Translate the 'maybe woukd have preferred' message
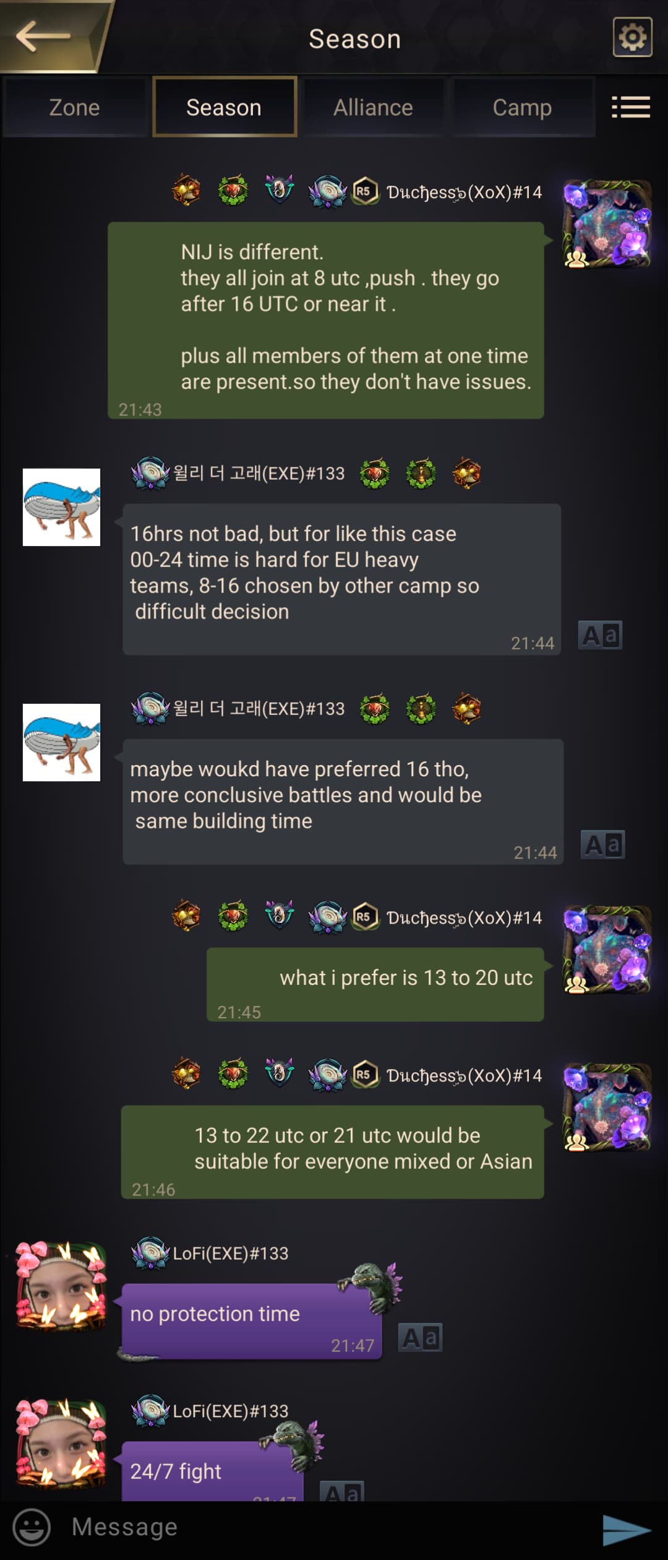 pos(602,844)
